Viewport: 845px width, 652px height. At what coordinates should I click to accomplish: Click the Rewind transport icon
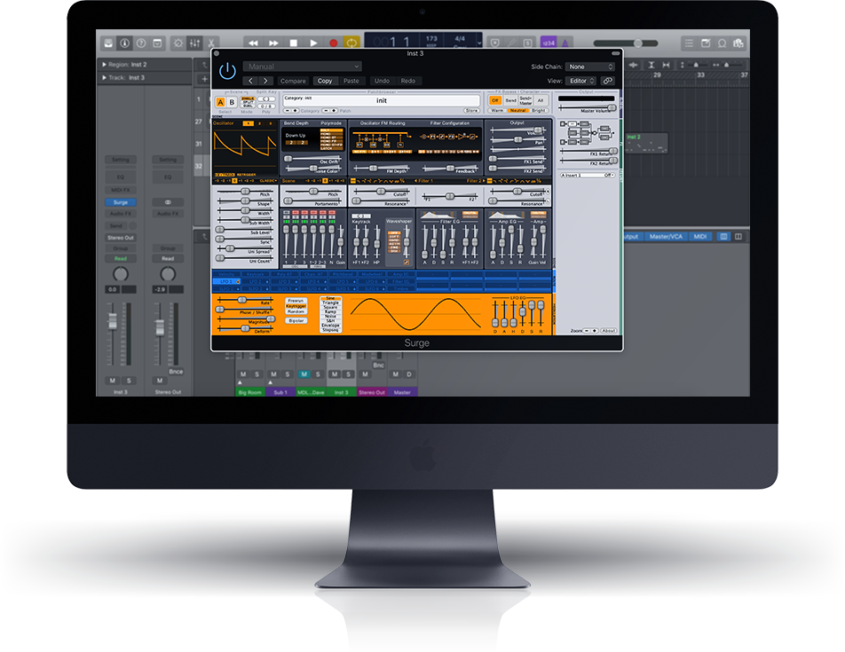tap(253, 43)
